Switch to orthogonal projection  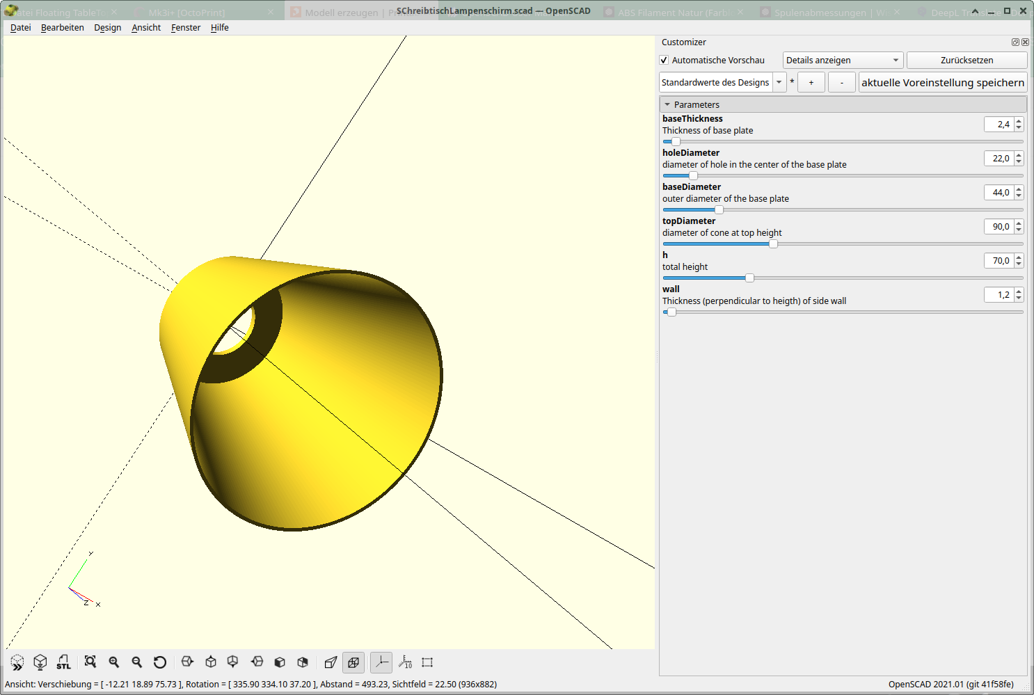[x=353, y=662]
